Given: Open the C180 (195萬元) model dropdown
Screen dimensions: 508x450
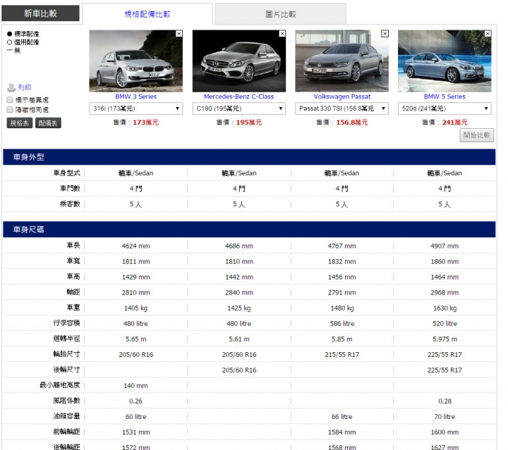Looking at the screenshot, I should click(239, 108).
